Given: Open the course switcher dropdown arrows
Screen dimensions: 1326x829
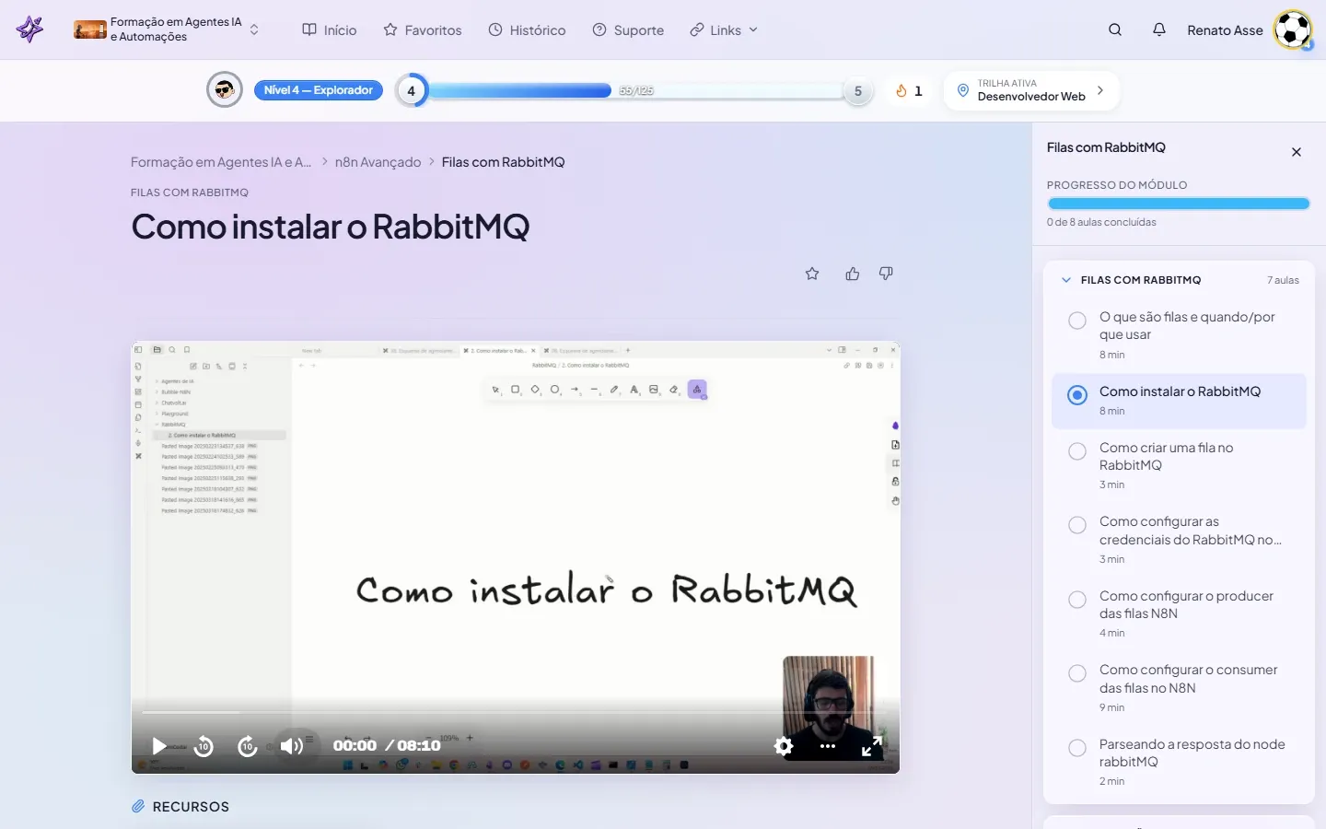Looking at the screenshot, I should coord(254,29).
